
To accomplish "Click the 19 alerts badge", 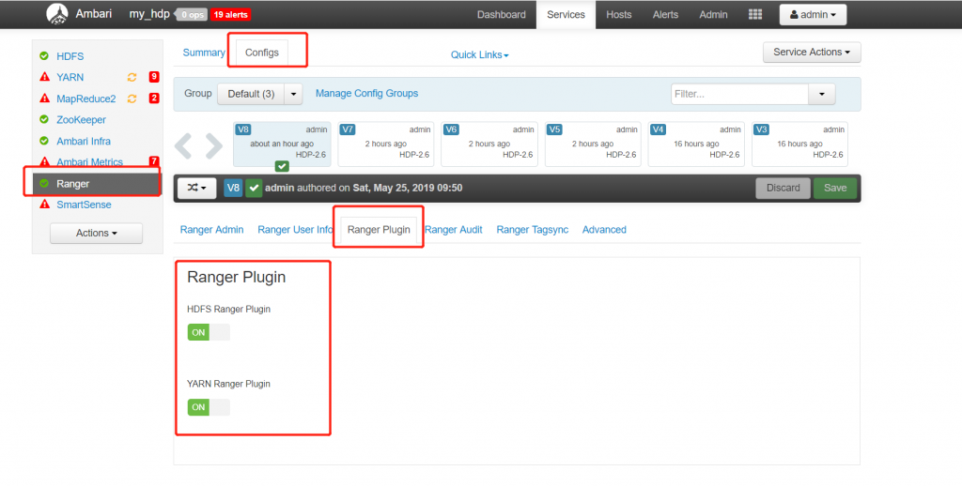I will [x=231, y=15].
